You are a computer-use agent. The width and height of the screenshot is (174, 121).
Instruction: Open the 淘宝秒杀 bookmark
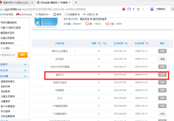point(43,14)
